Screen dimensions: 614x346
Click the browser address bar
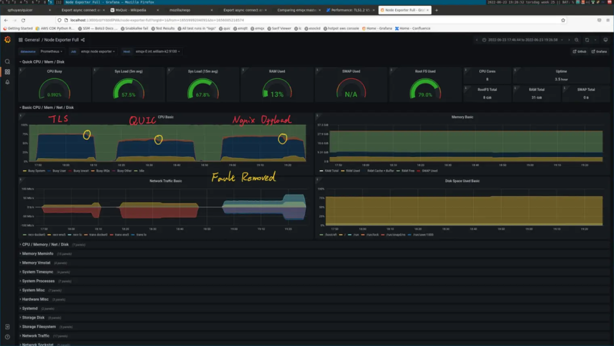[x=162, y=19]
